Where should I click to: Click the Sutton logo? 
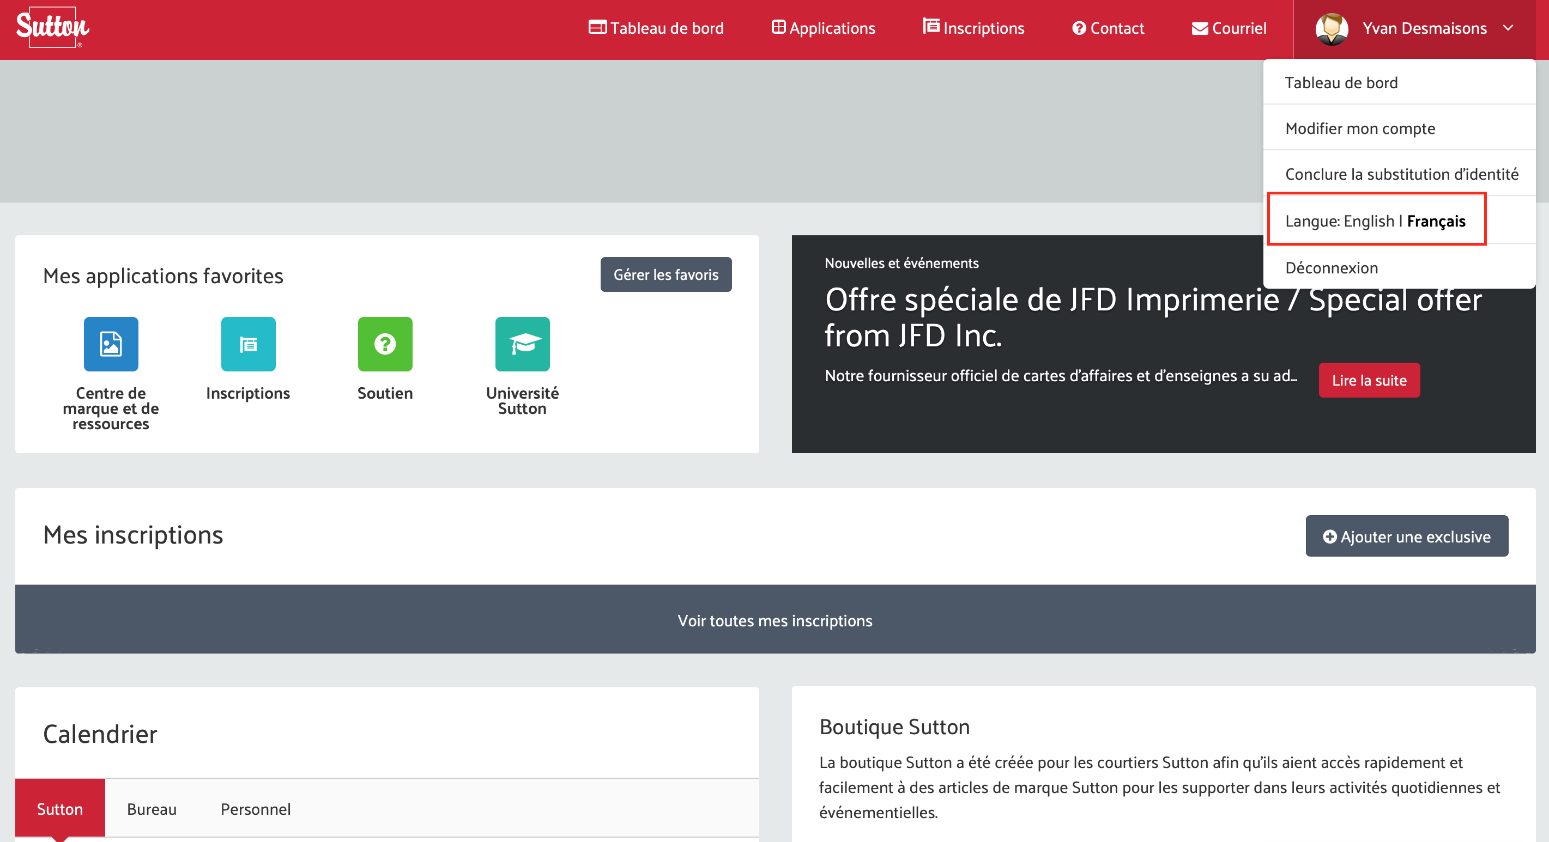[x=52, y=27]
